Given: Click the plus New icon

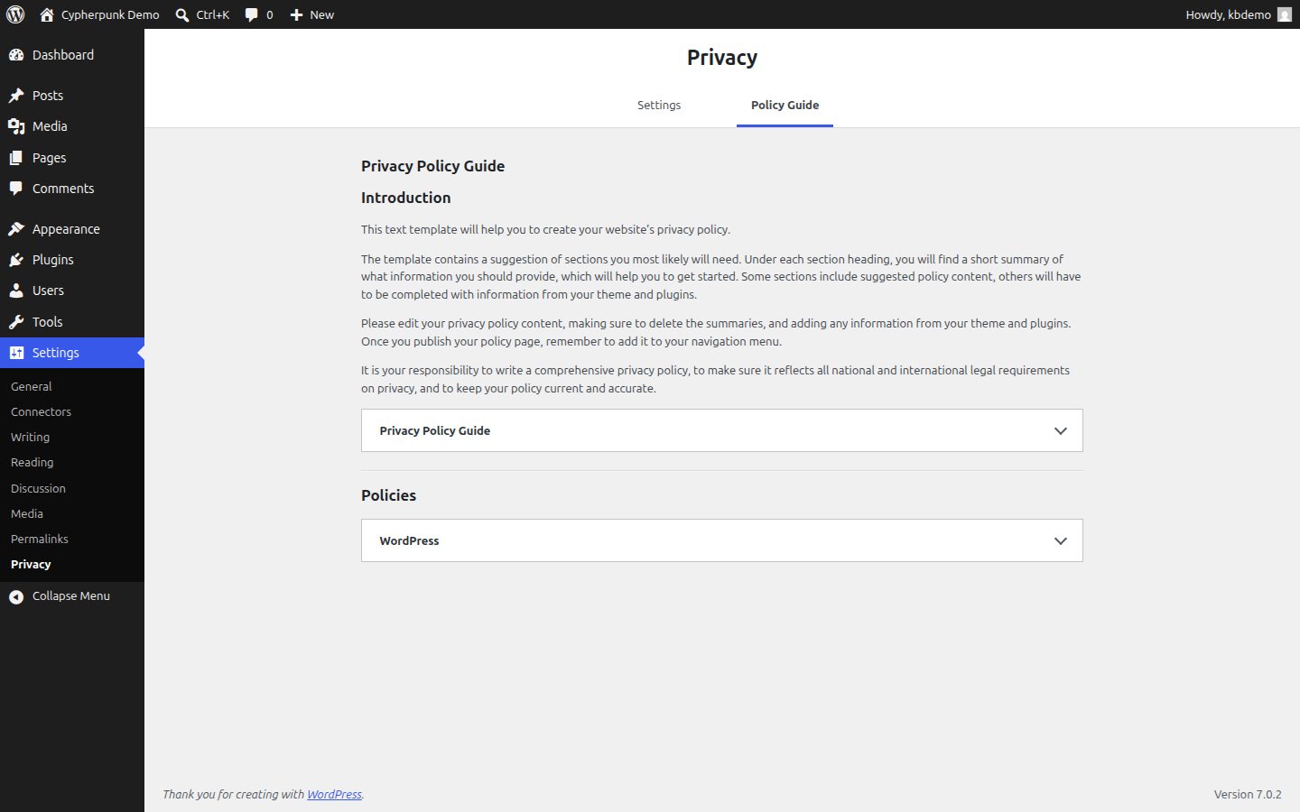Looking at the screenshot, I should coord(296,14).
